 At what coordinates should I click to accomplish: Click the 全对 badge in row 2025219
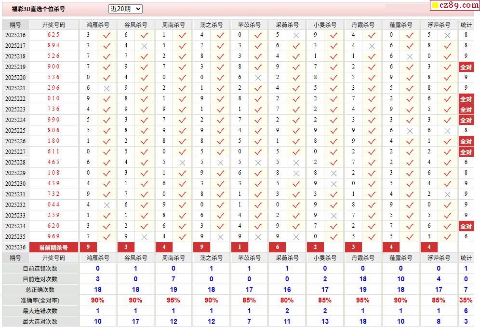(466, 67)
